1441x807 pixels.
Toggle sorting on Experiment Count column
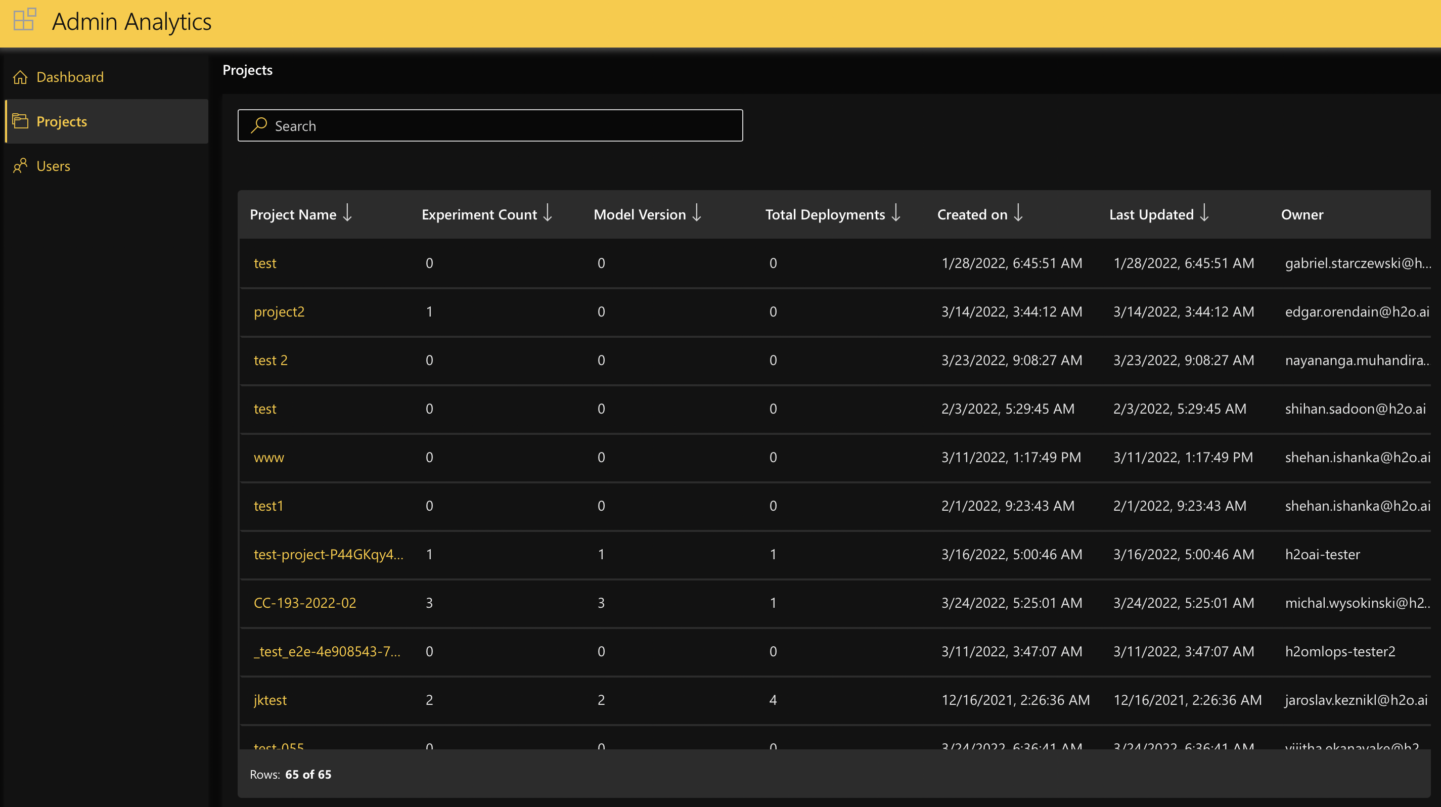(548, 214)
